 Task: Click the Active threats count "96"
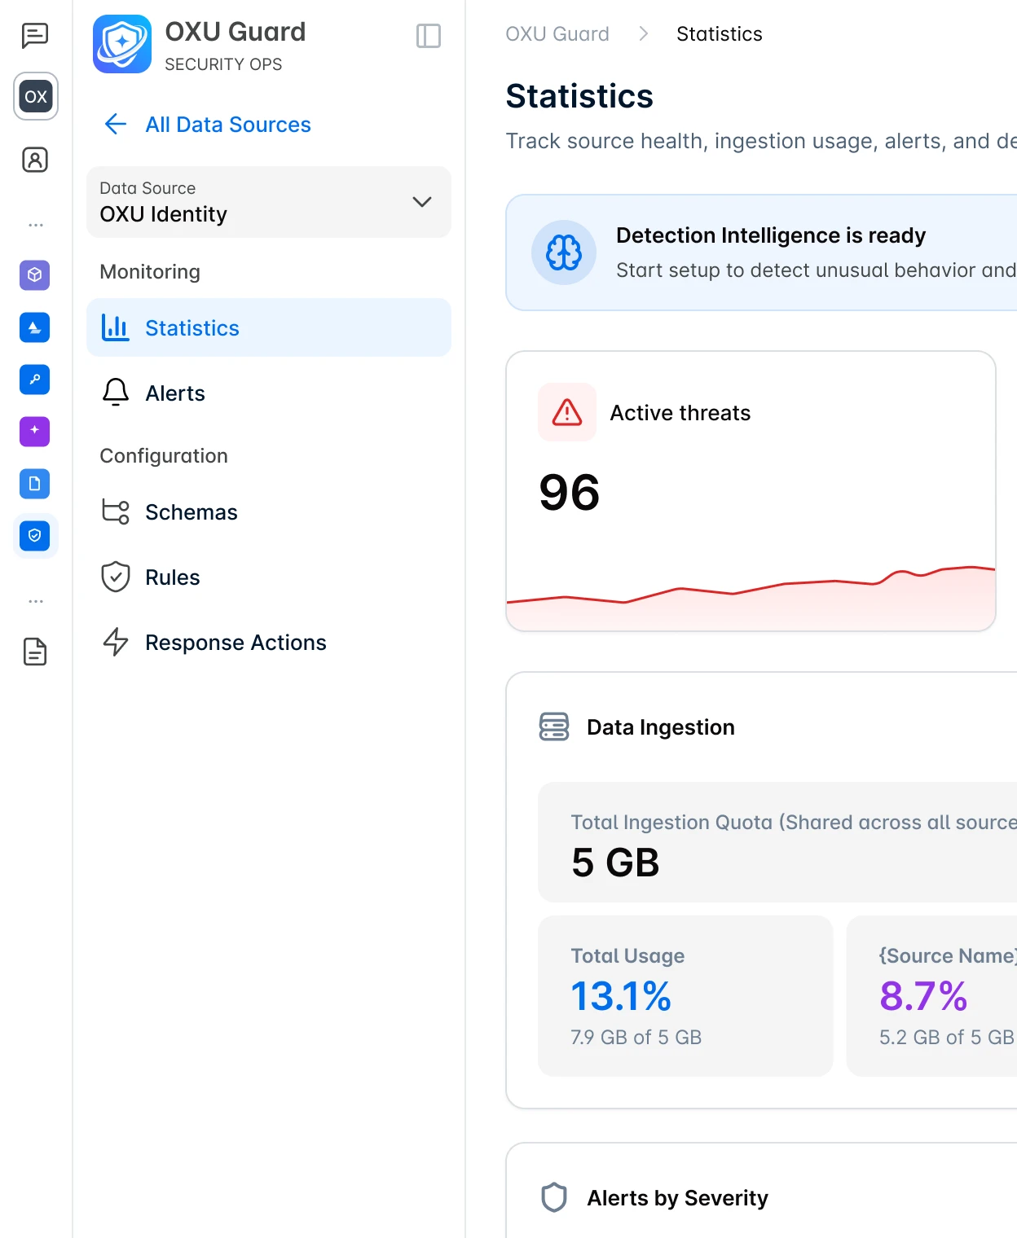pyautogui.click(x=570, y=493)
